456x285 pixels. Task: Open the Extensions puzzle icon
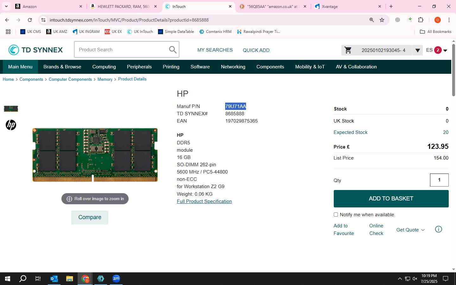[x=421, y=20]
